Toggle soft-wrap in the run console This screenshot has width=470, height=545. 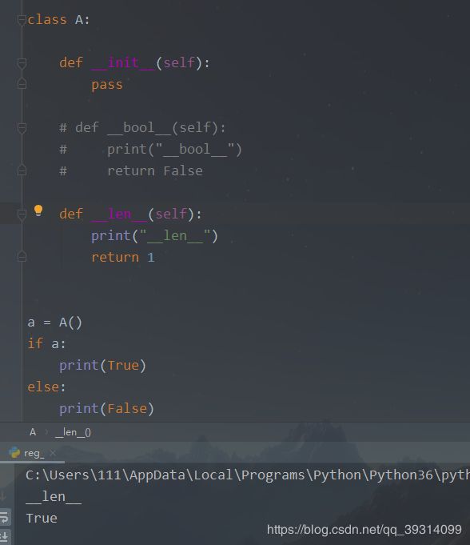(5, 517)
